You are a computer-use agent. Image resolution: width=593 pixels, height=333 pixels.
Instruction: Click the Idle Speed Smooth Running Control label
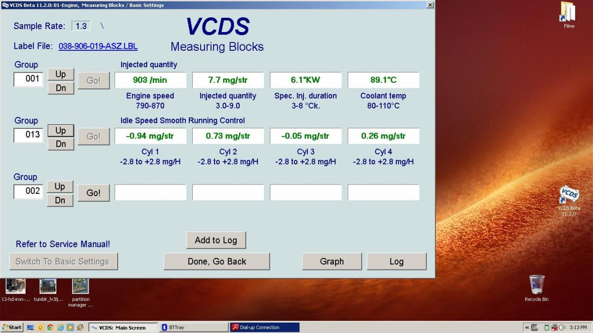click(x=183, y=120)
